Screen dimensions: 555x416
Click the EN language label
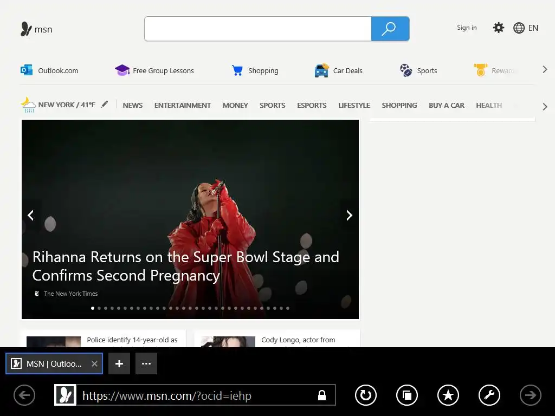533,28
